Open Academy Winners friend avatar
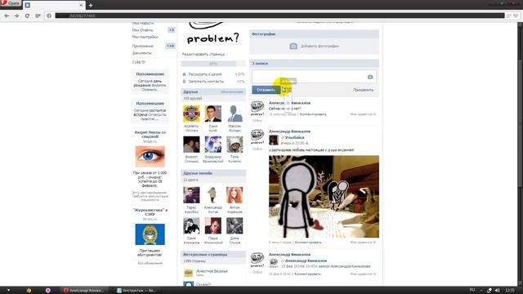The width and height of the screenshot is (523, 294). (191, 114)
